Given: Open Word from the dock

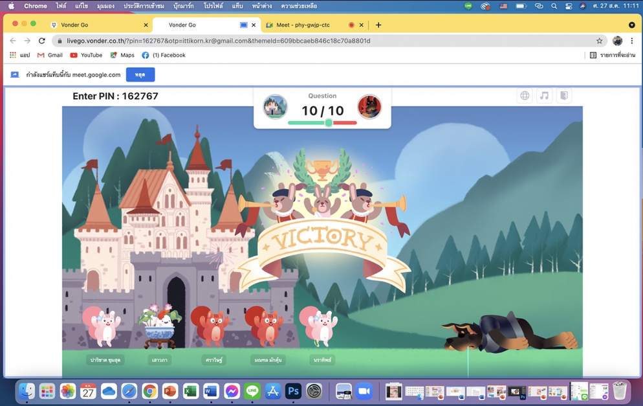Looking at the screenshot, I should tap(211, 391).
